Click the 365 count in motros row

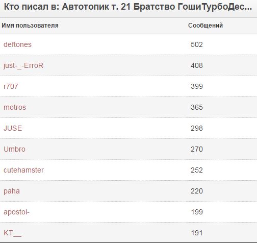coord(197,107)
